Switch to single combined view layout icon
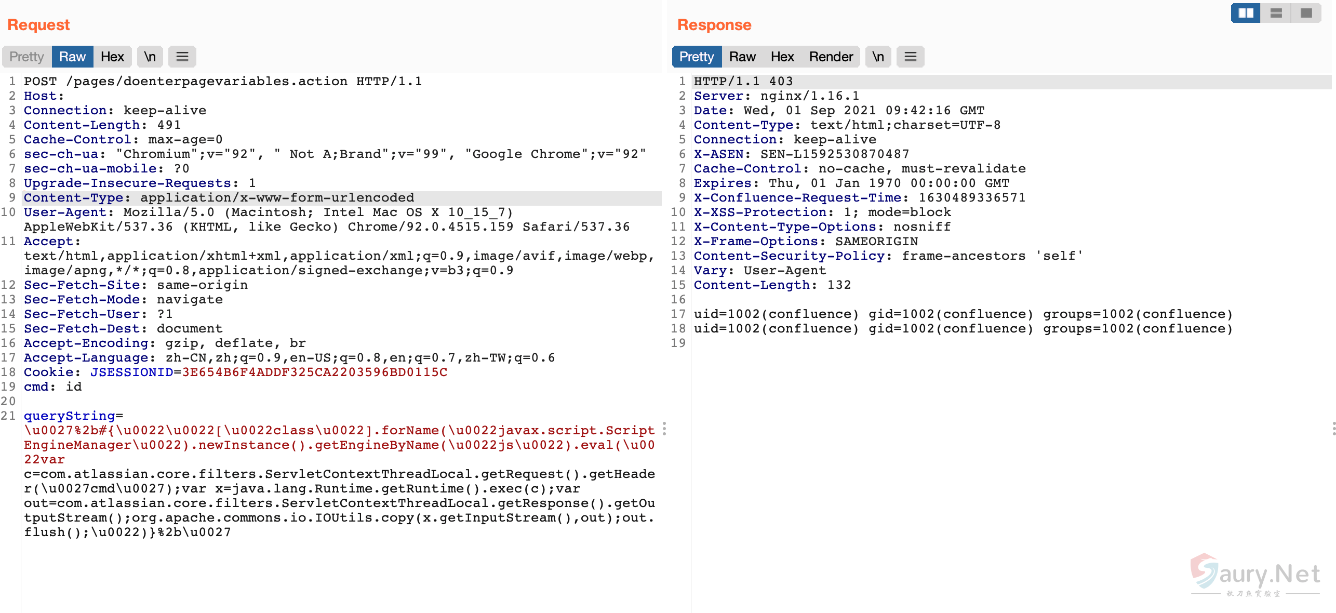Screen dimensions: 1336x613 pyautogui.click(x=1306, y=13)
